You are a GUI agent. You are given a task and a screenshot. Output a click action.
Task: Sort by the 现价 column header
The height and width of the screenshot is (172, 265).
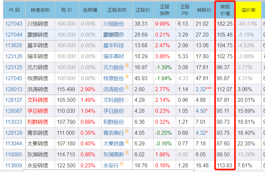pos(67,10)
